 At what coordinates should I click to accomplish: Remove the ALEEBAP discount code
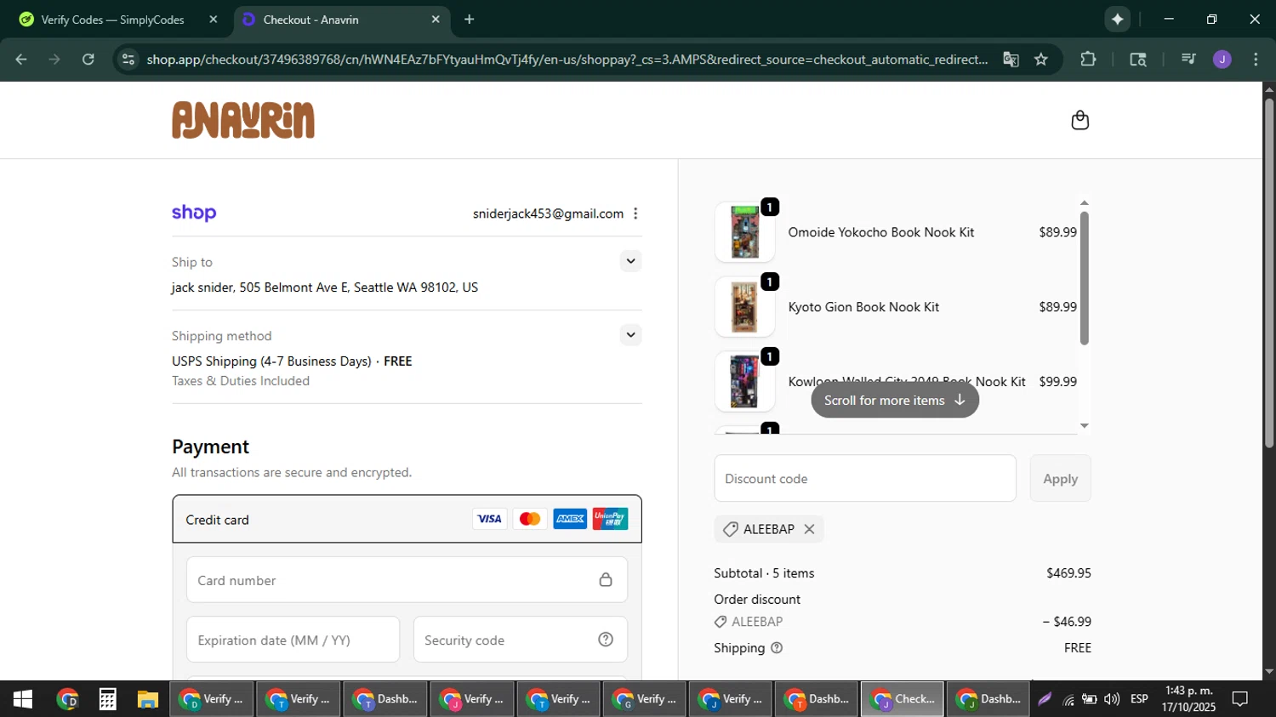[809, 529]
